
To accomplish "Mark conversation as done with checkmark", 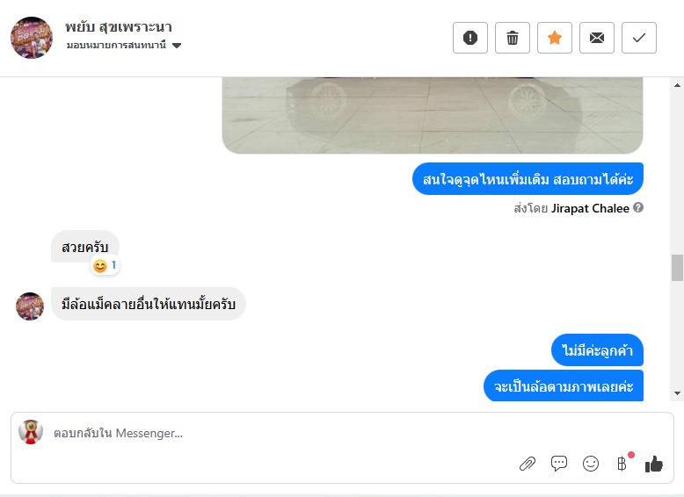I will [x=639, y=38].
